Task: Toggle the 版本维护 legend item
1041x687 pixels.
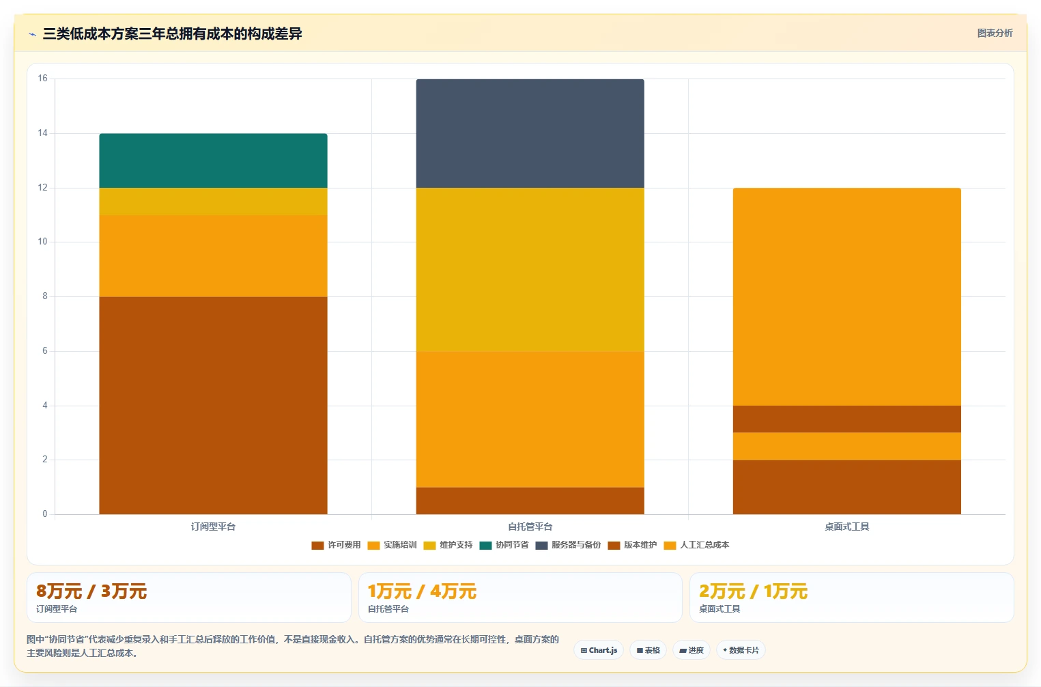Action: pos(632,545)
